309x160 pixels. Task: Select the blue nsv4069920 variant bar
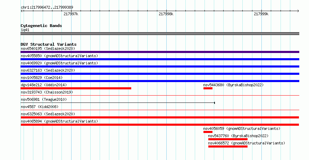(160, 66)
